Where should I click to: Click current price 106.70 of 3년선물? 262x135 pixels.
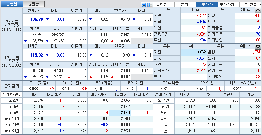click(x=37, y=19)
